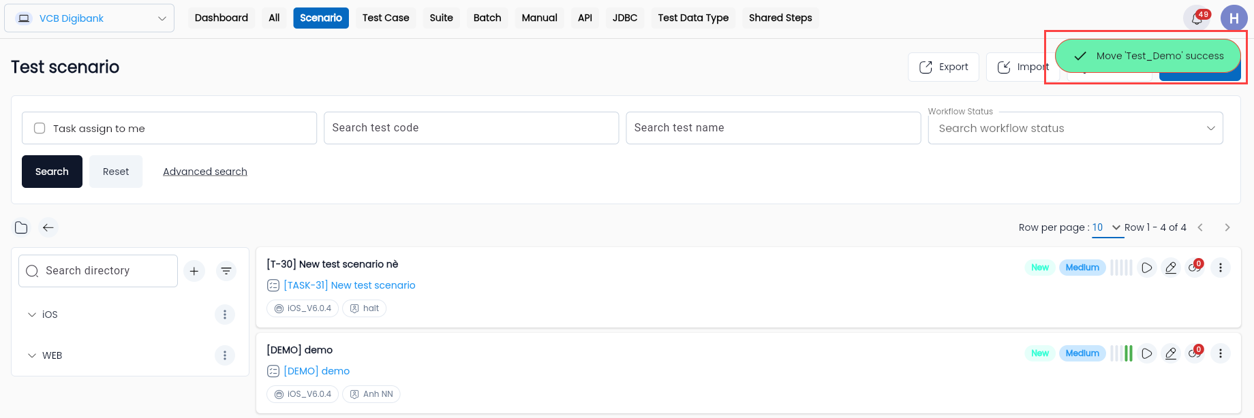The width and height of the screenshot is (1254, 418).
Task: Click the Search directory field
Action: click(98, 271)
